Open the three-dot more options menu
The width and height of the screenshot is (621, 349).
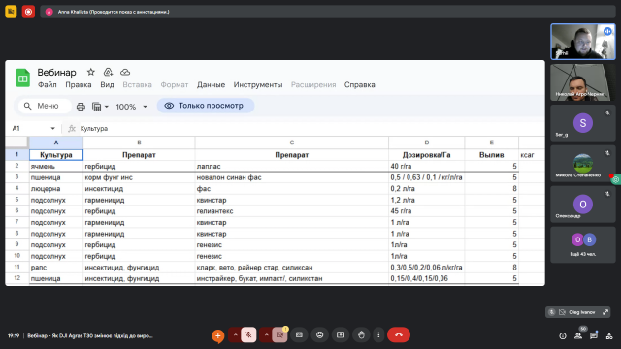tap(378, 335)
